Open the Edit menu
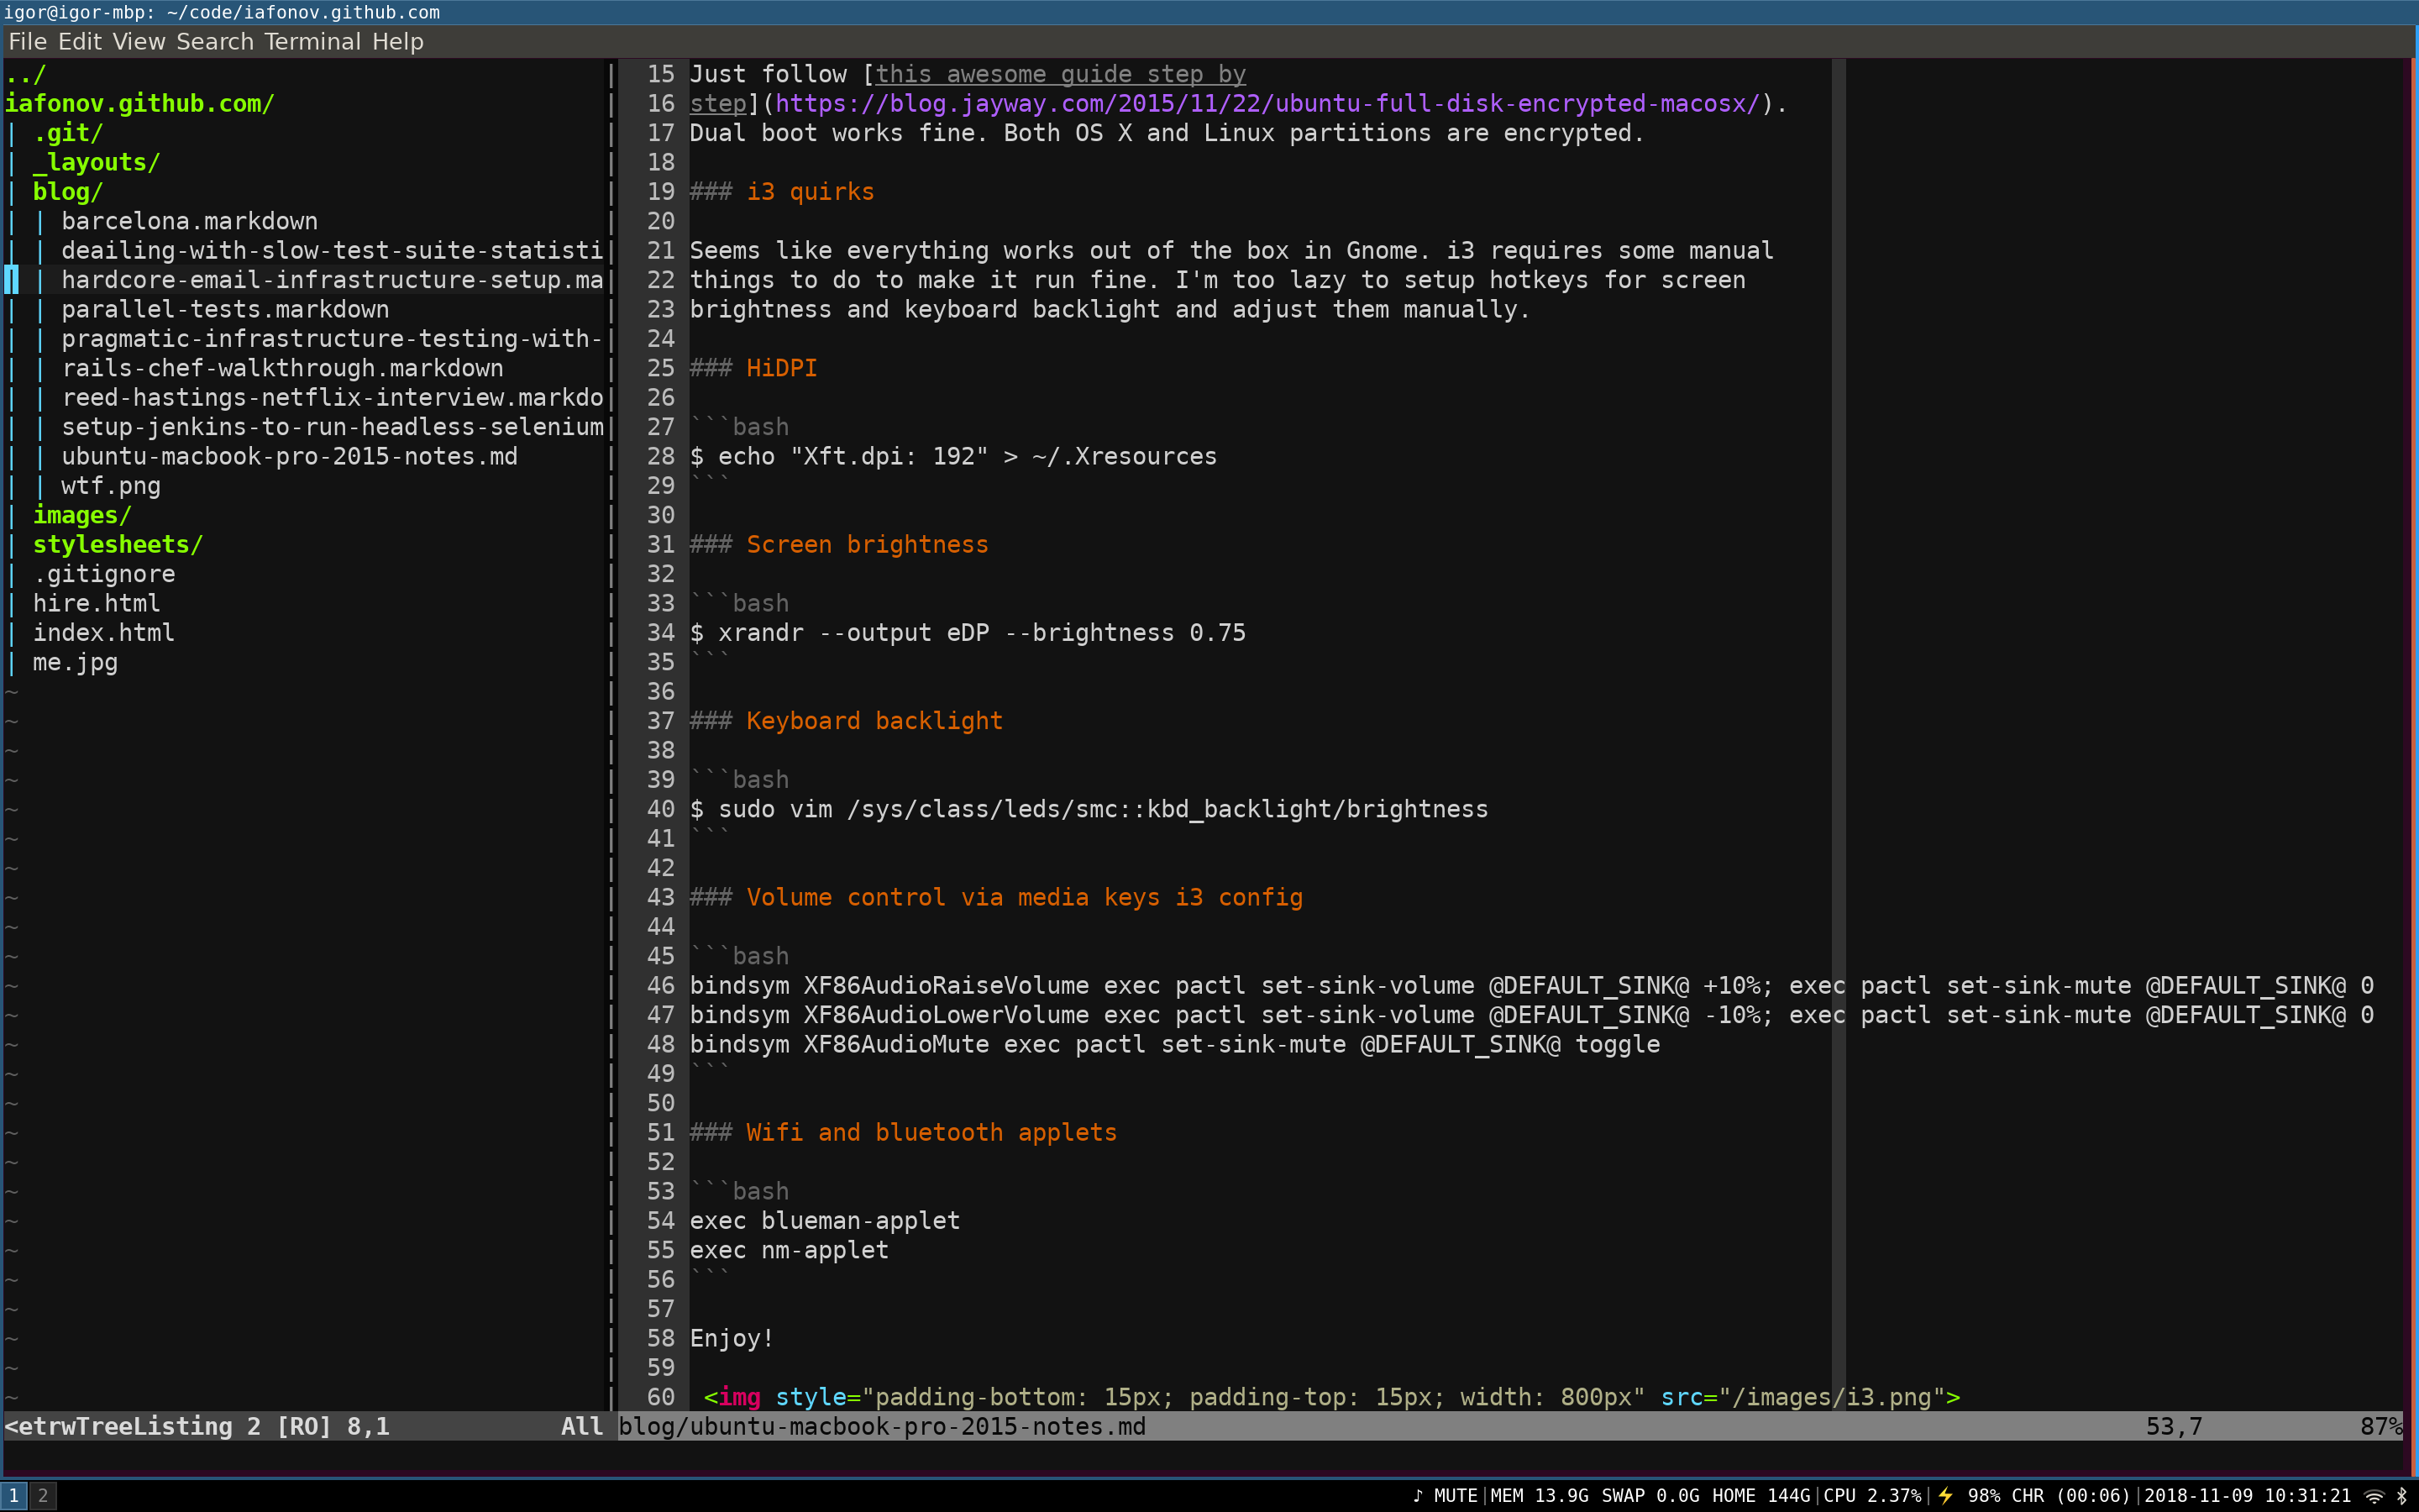The image size is (2419, 1512). pyautogui.click(x=80, y=42)
